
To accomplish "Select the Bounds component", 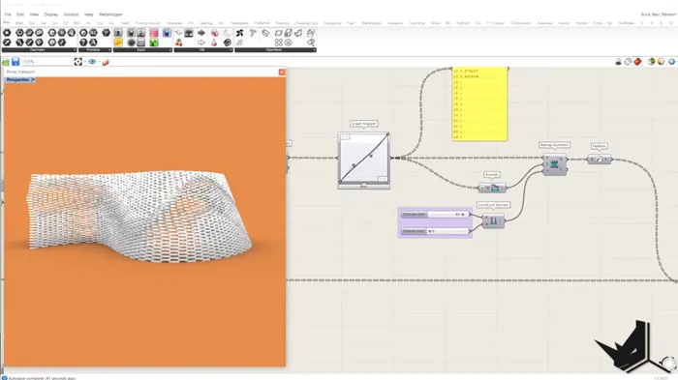I will [492, 188].
